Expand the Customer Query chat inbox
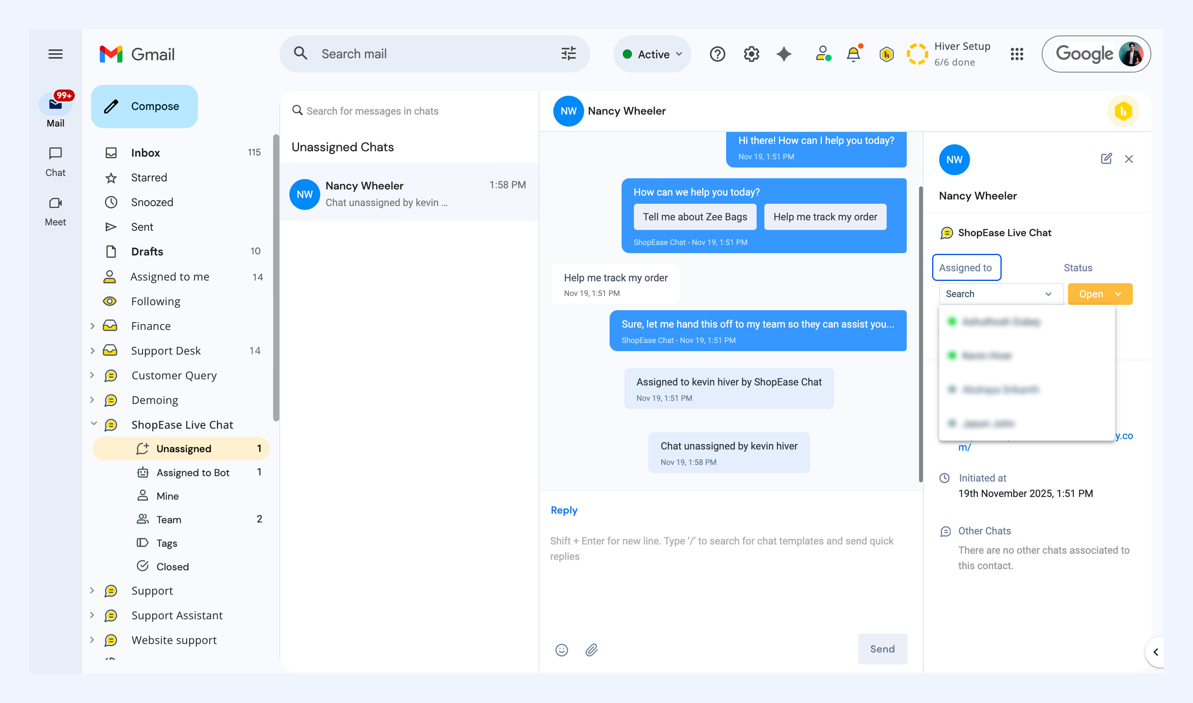The image size is (1193, 703). 92,375
